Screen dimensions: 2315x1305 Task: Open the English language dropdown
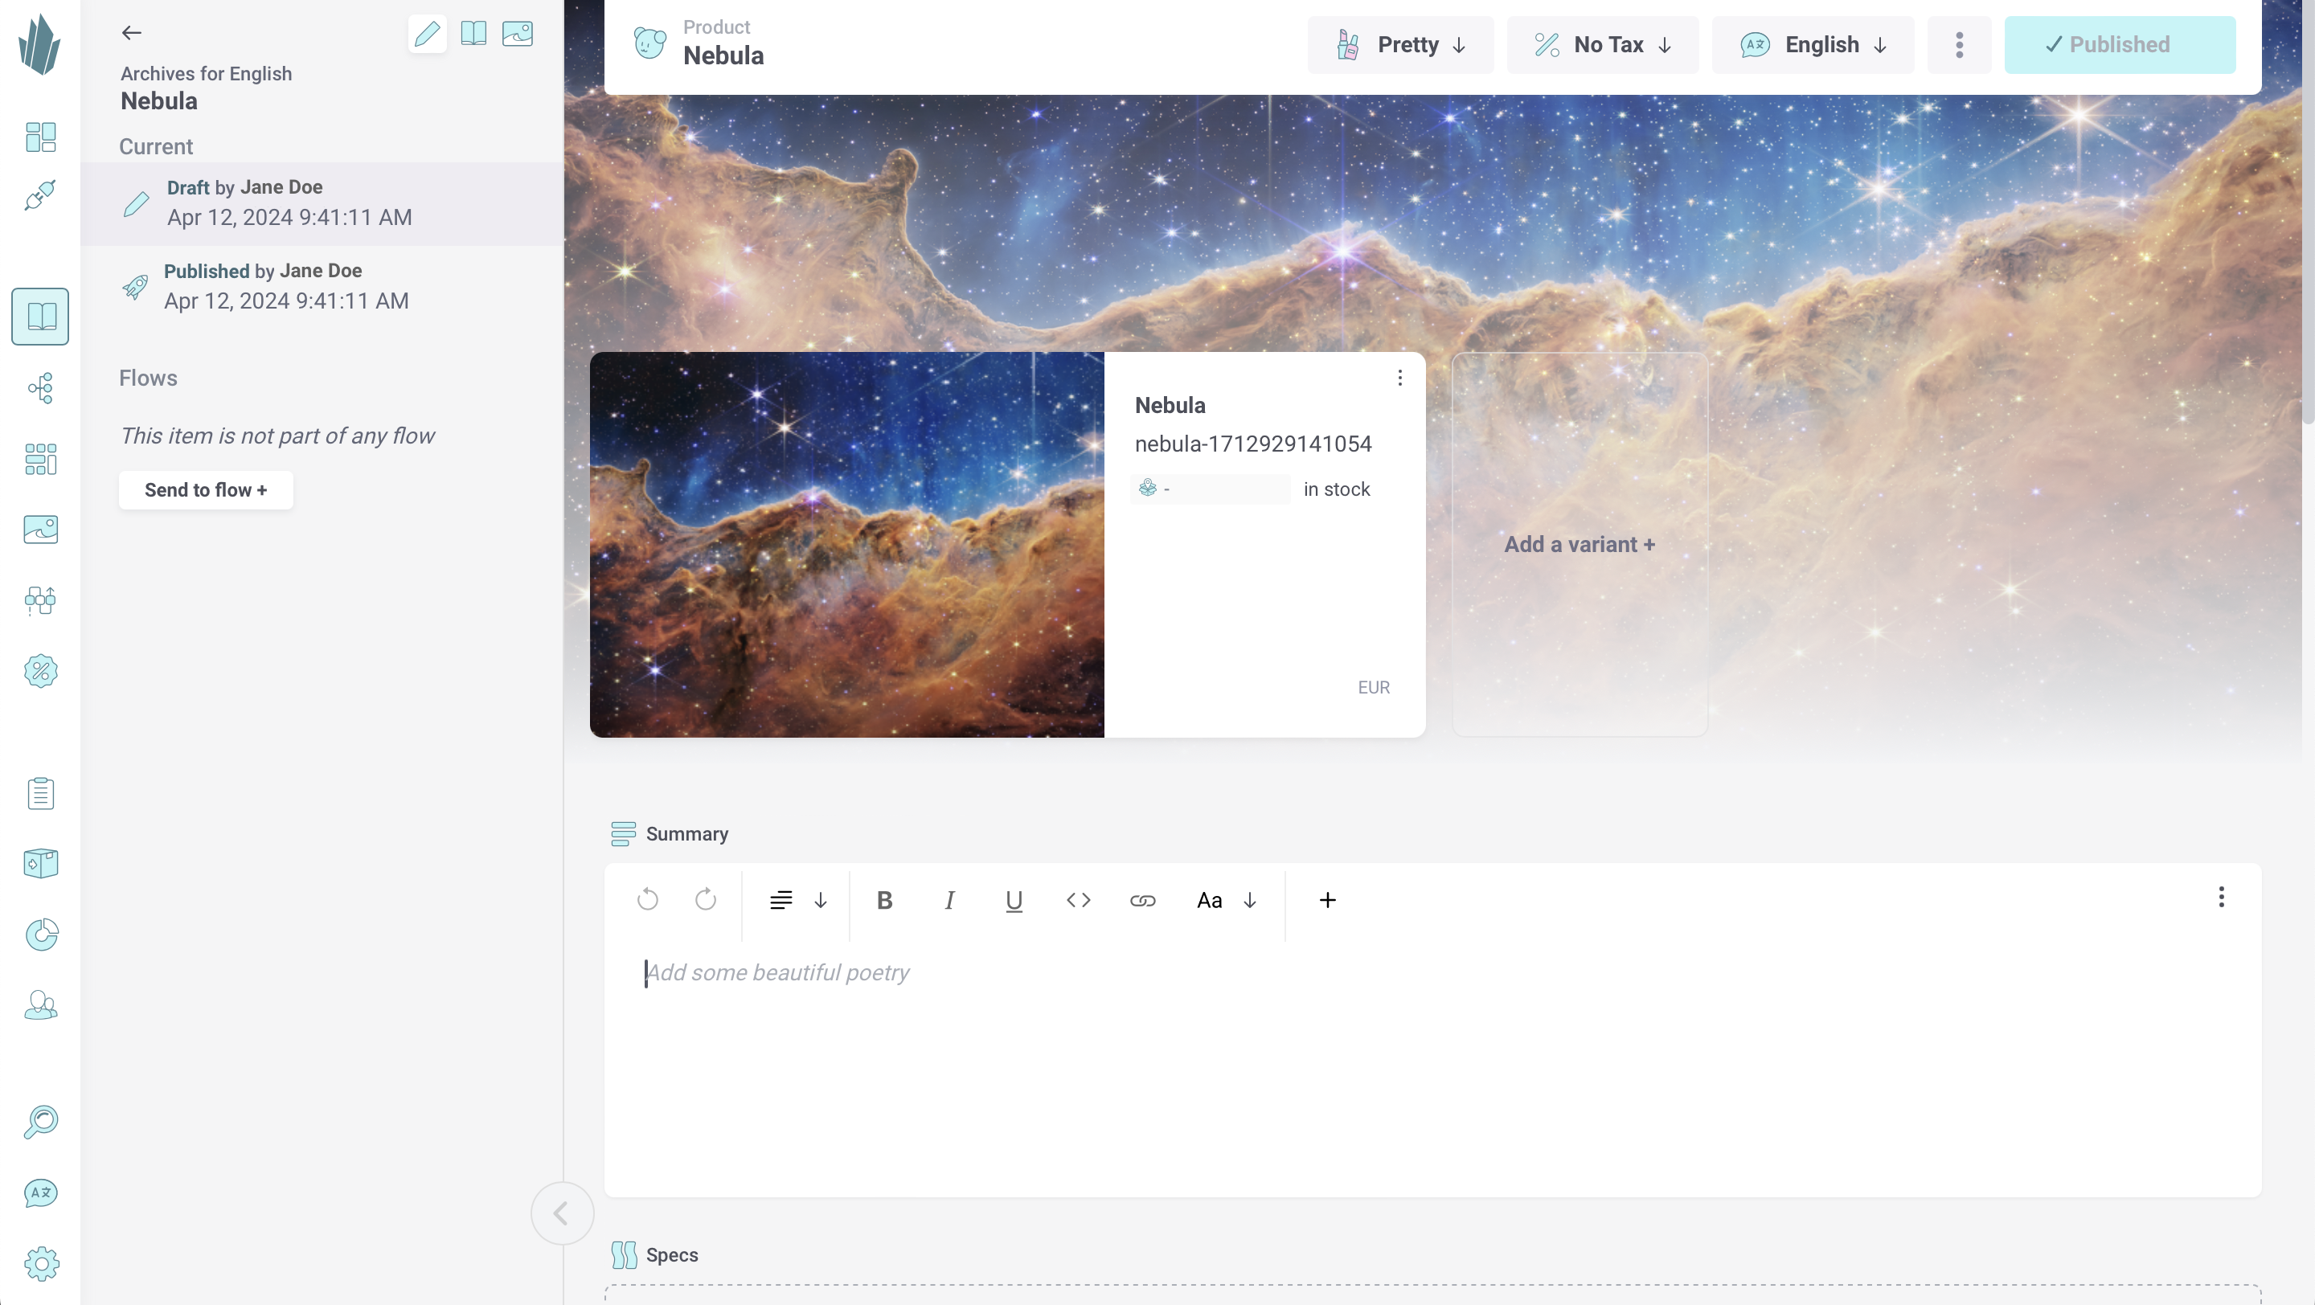click(x=1813, y=45)
